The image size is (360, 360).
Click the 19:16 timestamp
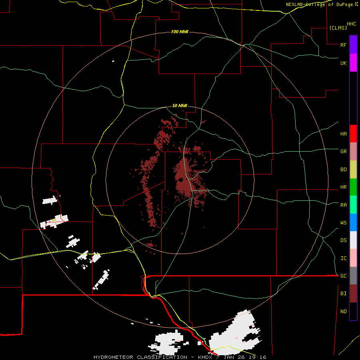258,357
